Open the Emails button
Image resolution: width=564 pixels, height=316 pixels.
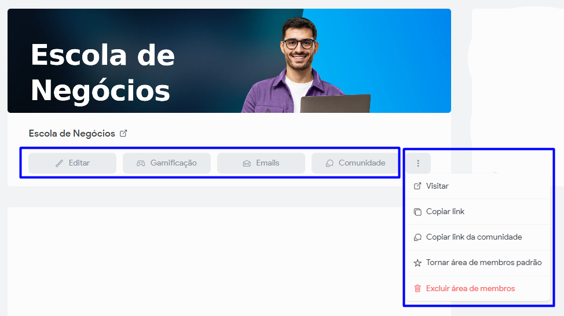tap(261, 163)
